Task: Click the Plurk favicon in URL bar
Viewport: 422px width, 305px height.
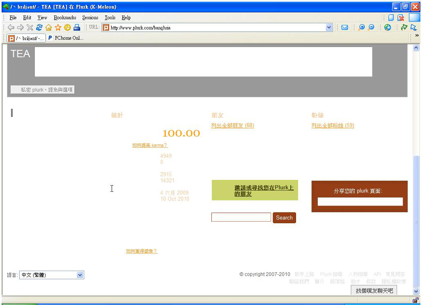Action: [106, 27]
